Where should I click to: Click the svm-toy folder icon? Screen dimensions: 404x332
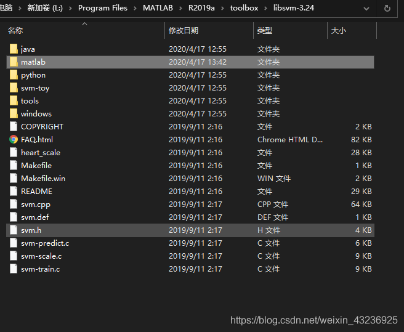pyautogui.click(x=14, y=87)
